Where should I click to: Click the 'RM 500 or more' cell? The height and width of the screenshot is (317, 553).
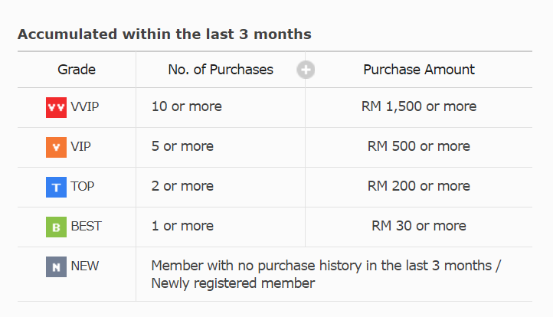coord(419,146)
